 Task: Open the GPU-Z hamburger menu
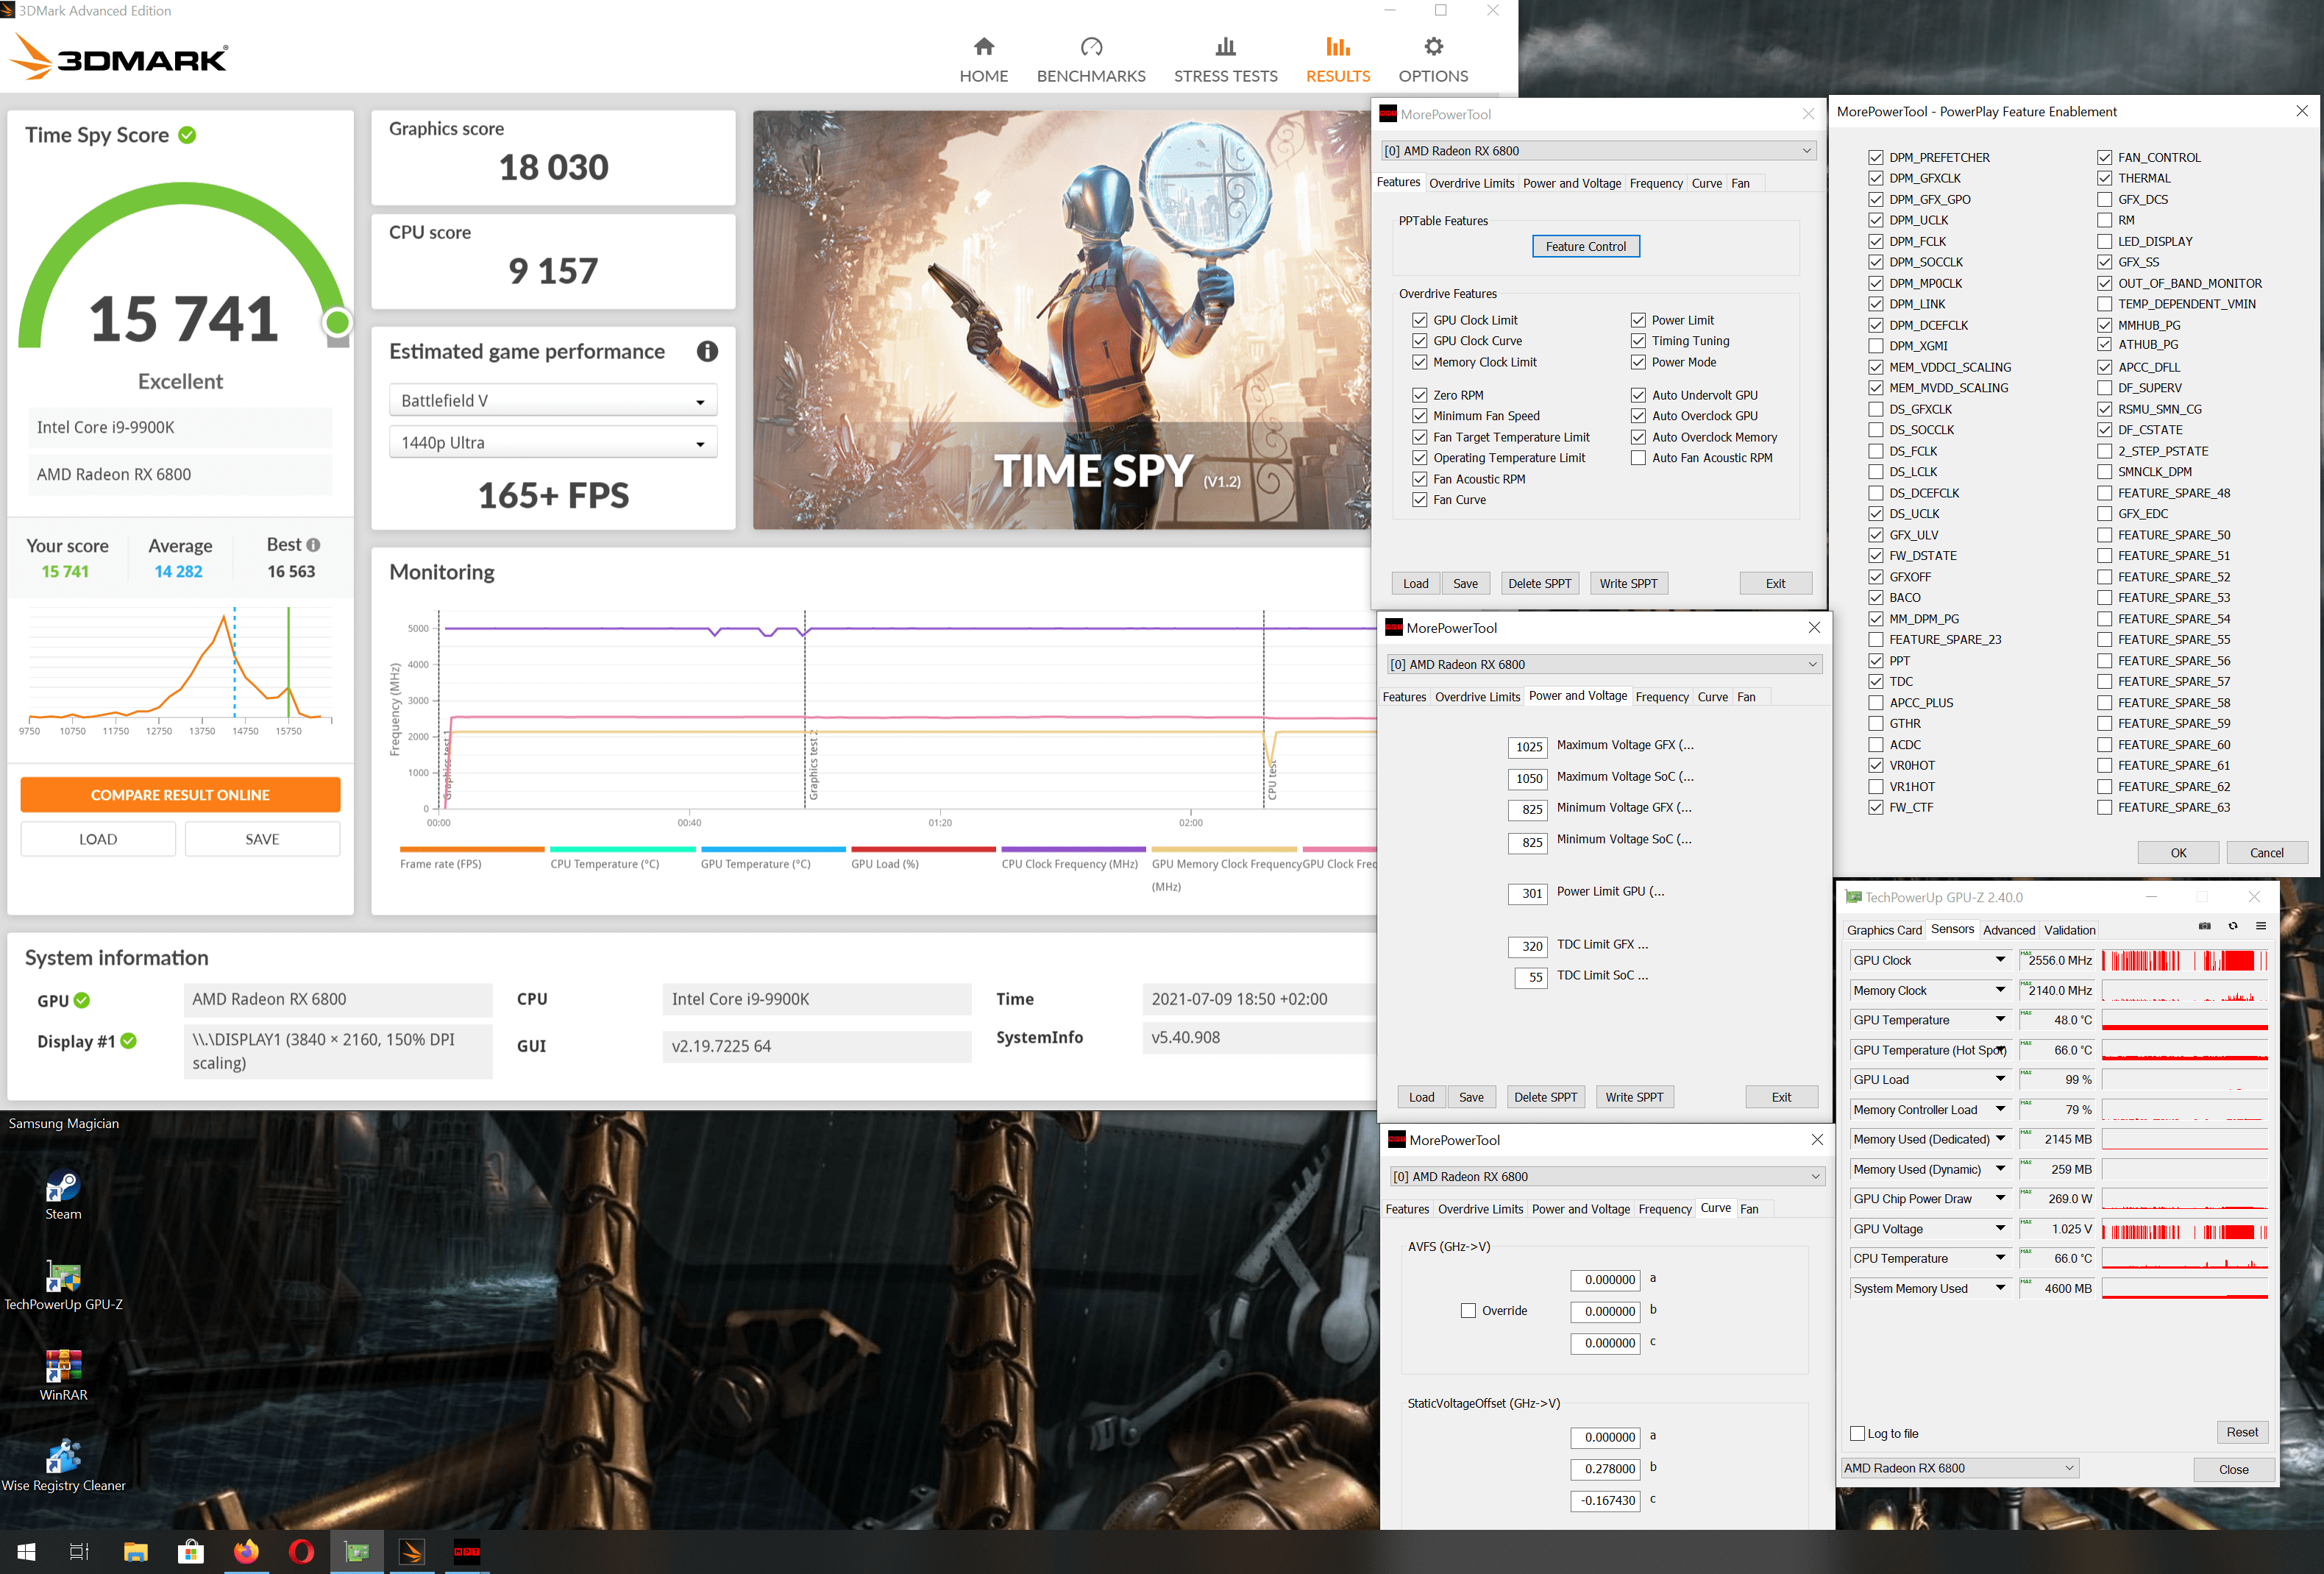(2260, 926)
